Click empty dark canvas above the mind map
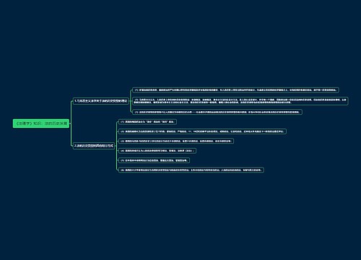The image size is (361, 260). [180, 43]
